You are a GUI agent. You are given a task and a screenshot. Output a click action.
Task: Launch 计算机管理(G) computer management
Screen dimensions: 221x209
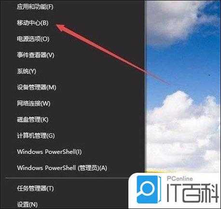36,136
